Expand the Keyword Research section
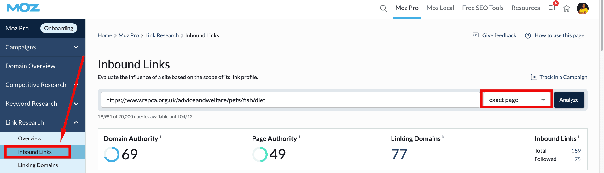The image size is (604, 173). [76, 104]
